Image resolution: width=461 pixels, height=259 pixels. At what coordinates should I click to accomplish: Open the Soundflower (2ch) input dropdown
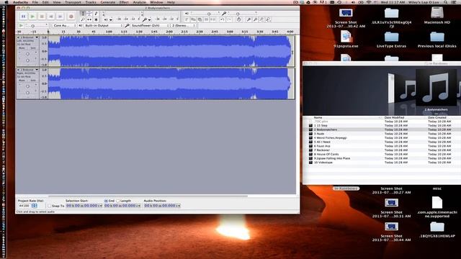pyautogui.click(x=150, y=26)
